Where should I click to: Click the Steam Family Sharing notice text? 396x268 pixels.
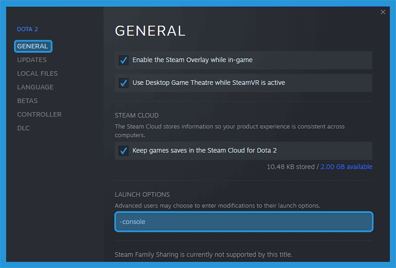(x=203, y=255)
